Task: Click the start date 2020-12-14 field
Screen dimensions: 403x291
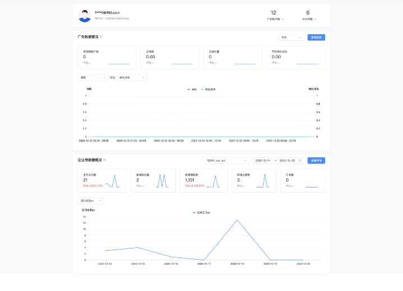Action: (x=263, y=161)
